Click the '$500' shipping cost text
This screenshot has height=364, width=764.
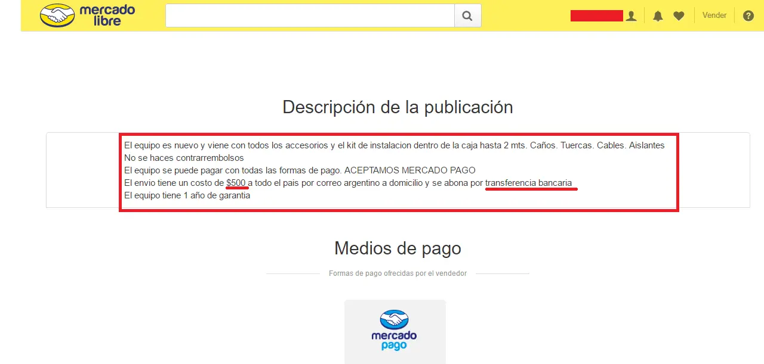236,183
